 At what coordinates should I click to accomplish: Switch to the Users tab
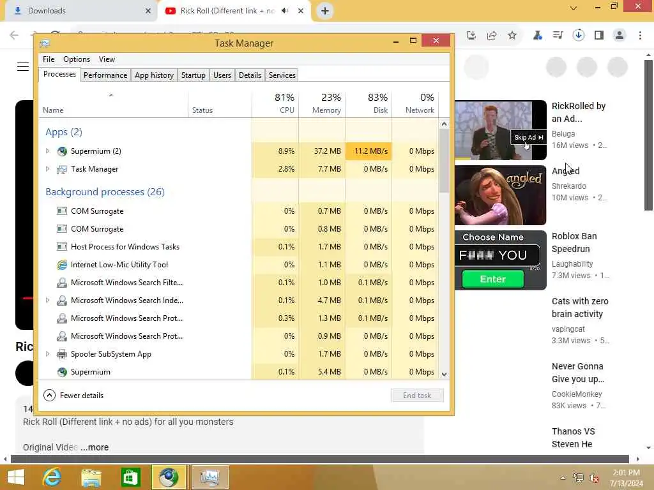coord(222,75)
